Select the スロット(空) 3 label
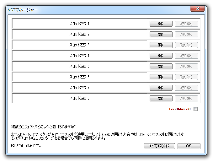Viewport: 213px width, 162px height. (x=79, y=45)
